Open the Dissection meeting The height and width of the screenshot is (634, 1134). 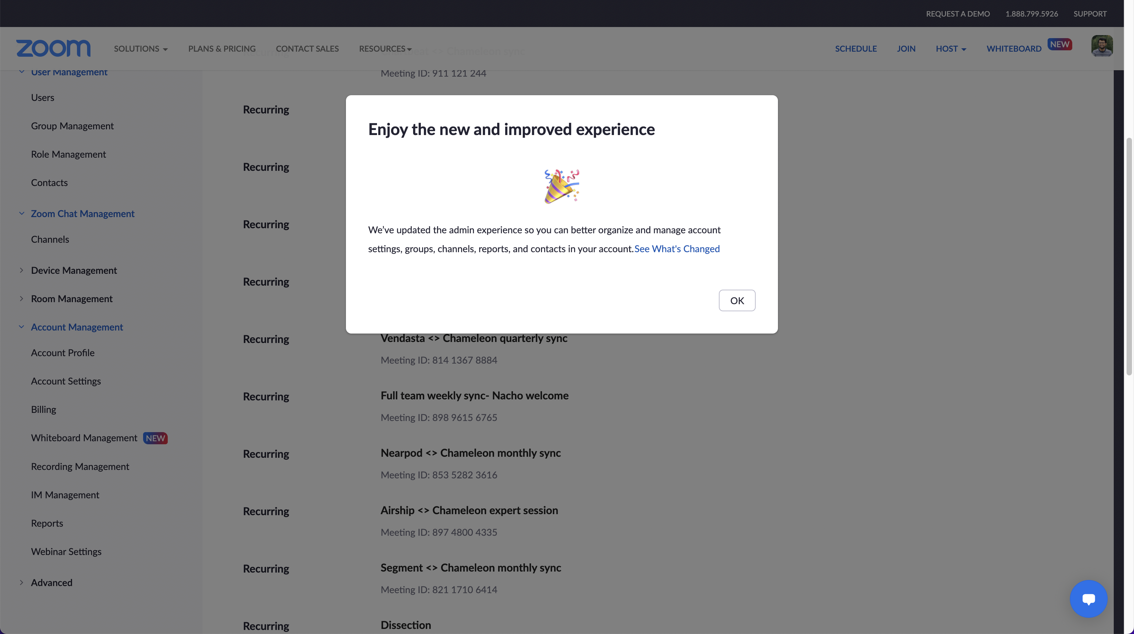click(x=406, y=625)
